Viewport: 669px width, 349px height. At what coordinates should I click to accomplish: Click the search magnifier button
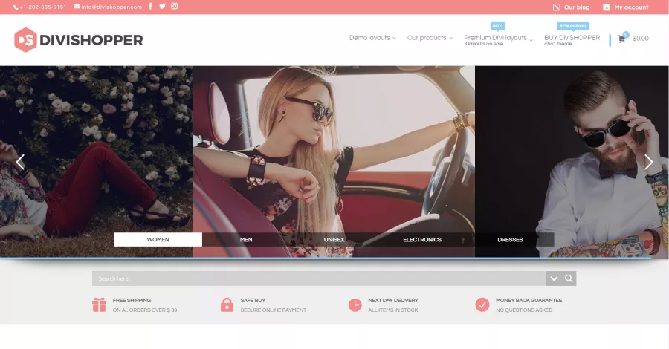(569, 278)
